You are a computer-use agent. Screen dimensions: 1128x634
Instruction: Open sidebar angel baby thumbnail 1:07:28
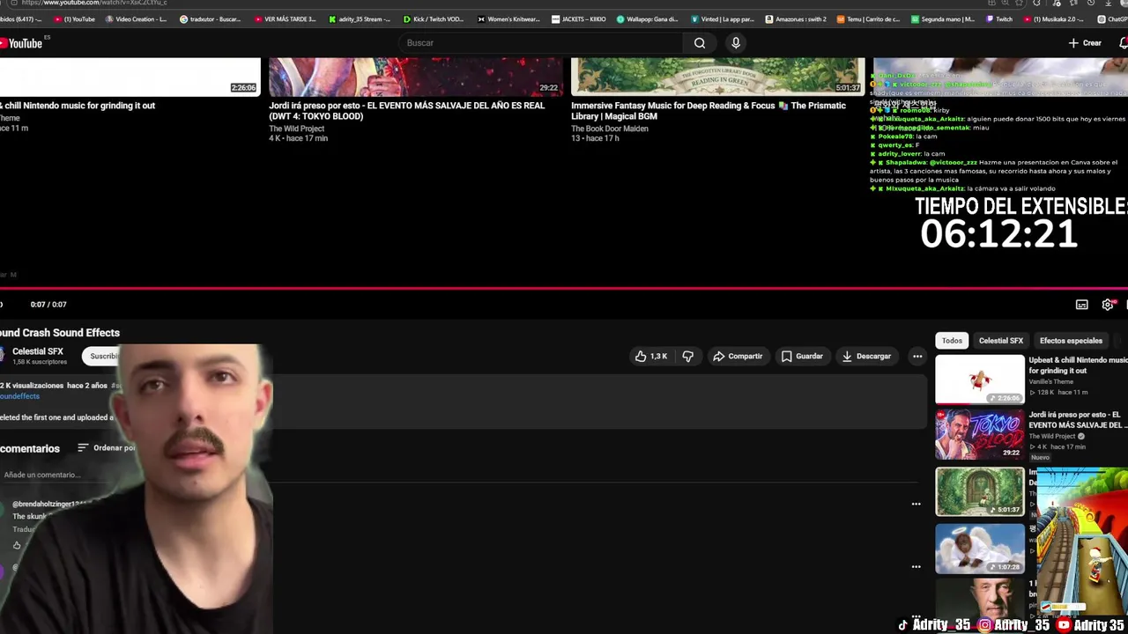(980, 549)
